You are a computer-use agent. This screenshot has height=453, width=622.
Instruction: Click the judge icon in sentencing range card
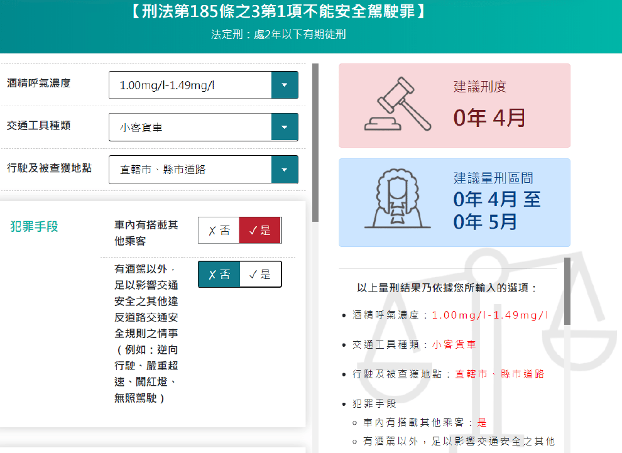click(398, 199)
